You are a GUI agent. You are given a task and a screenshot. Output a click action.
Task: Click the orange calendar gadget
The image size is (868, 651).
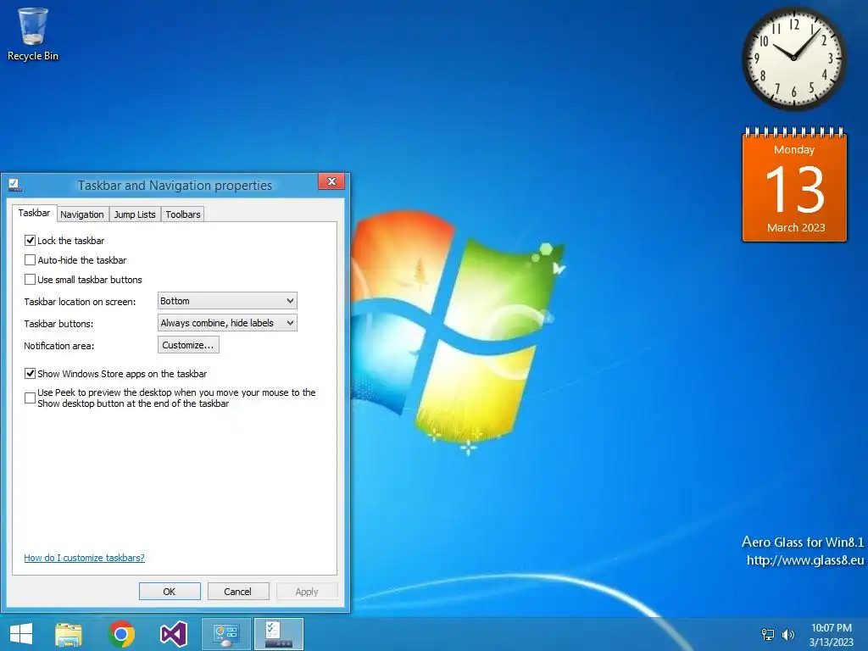[794, 185]
